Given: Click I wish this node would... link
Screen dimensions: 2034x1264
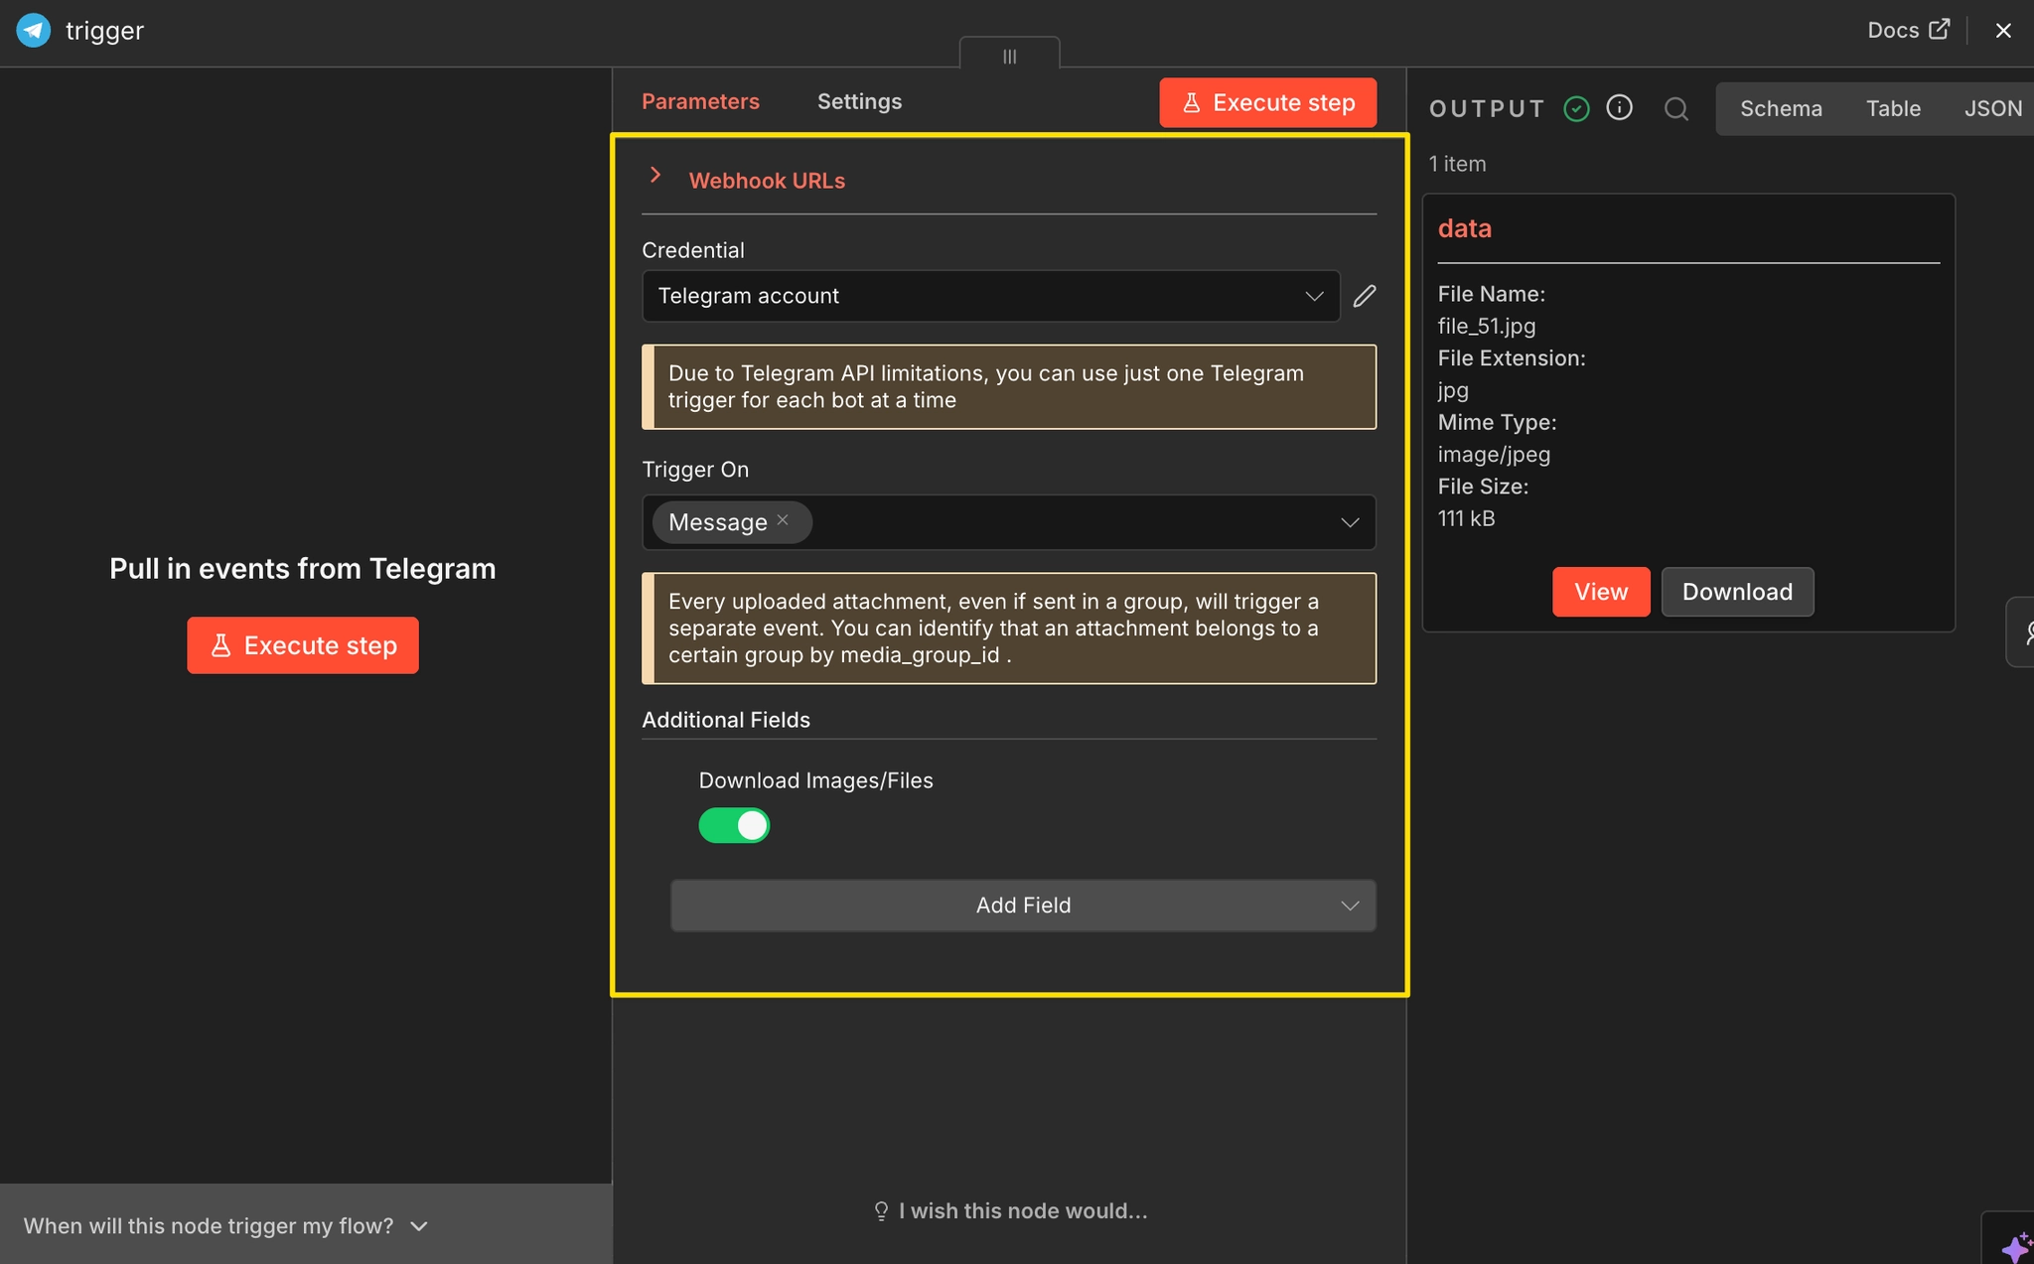Looking at the screenshot, I should point(1010,1211).
